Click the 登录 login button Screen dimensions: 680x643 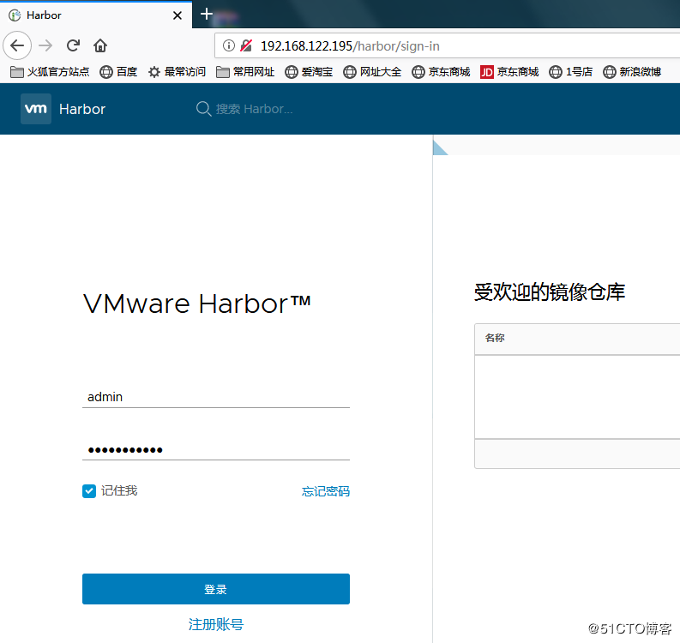pos(216,589)
